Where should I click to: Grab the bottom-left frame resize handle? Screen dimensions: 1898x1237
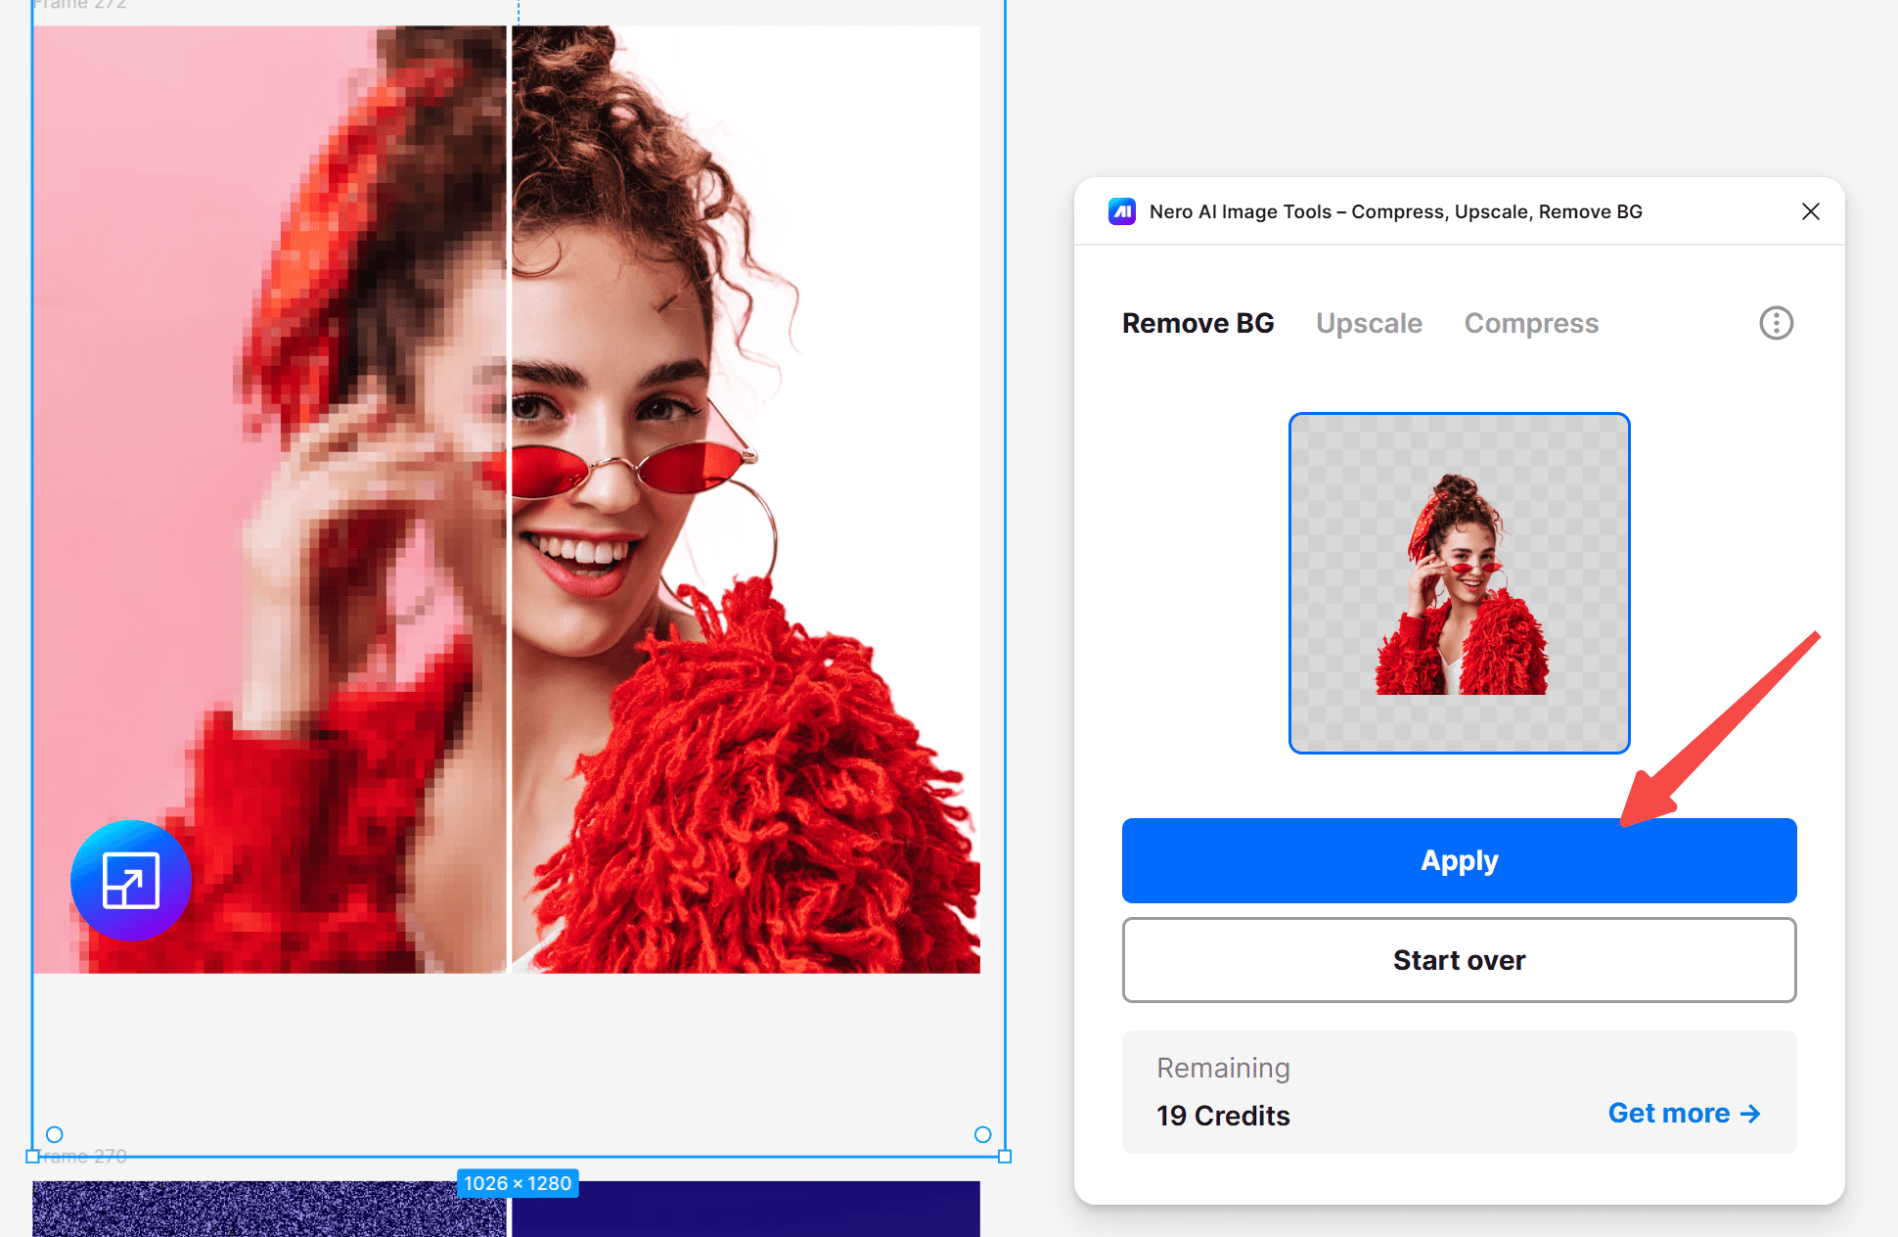(x=32, y=1157)
